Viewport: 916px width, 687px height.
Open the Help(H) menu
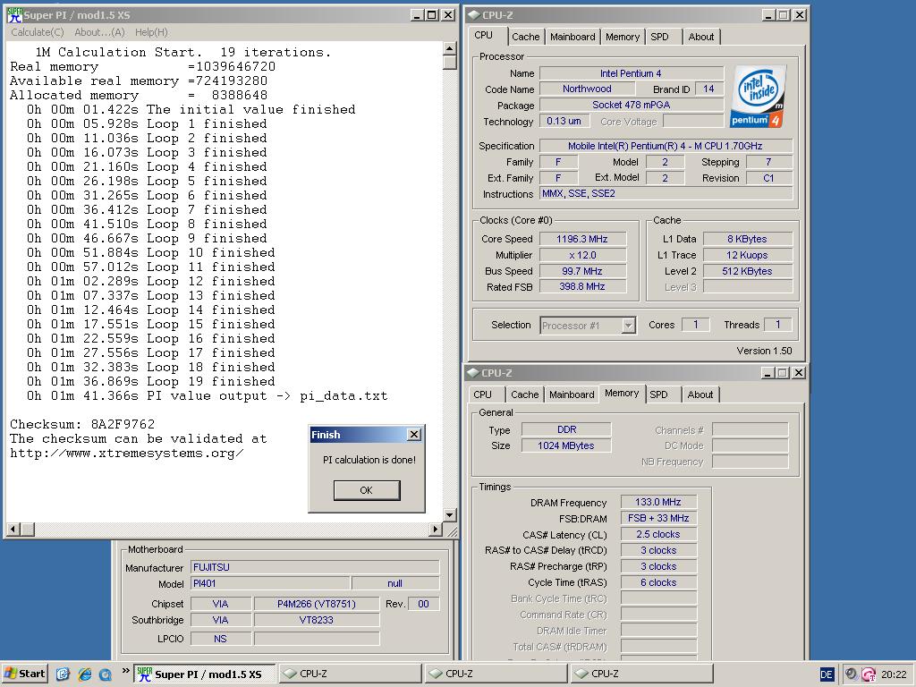151,32
